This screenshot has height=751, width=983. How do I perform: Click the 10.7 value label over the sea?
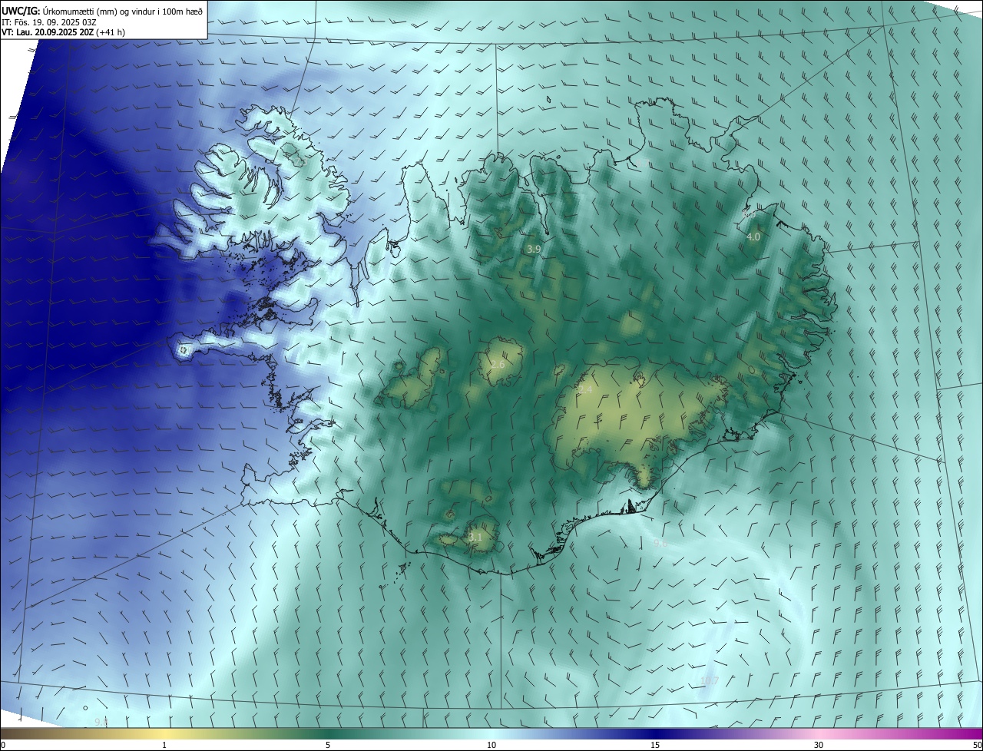point(710,681)
